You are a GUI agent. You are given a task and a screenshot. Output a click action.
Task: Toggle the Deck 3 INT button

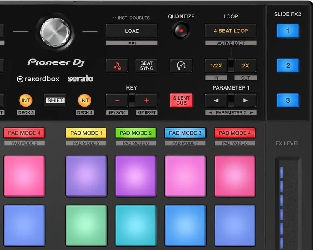(x=25, y=100)
